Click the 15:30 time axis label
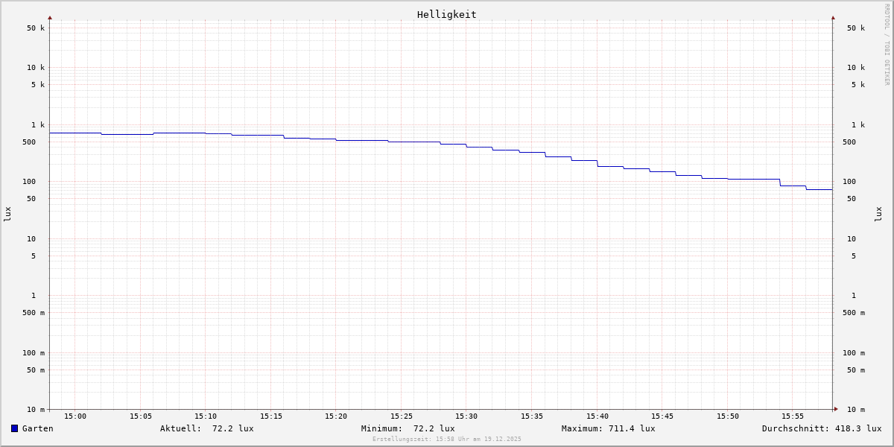 [x=466, y=416]
